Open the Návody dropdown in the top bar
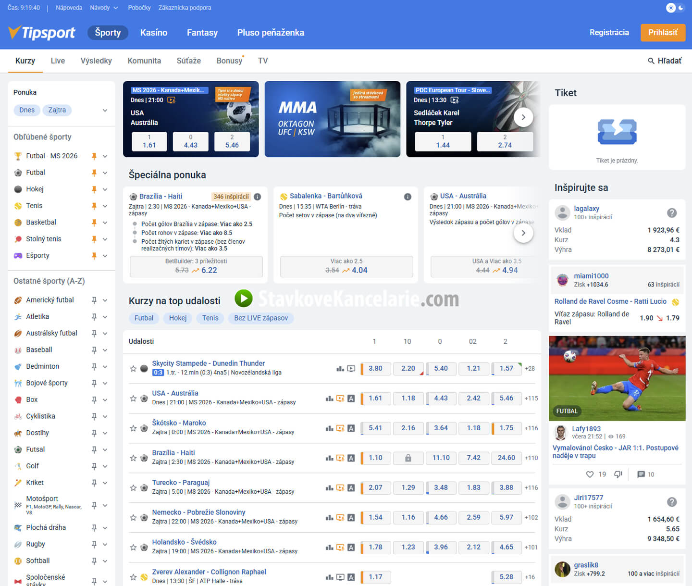The height and width of the screenshot is (586, 692). coord(104,8)
